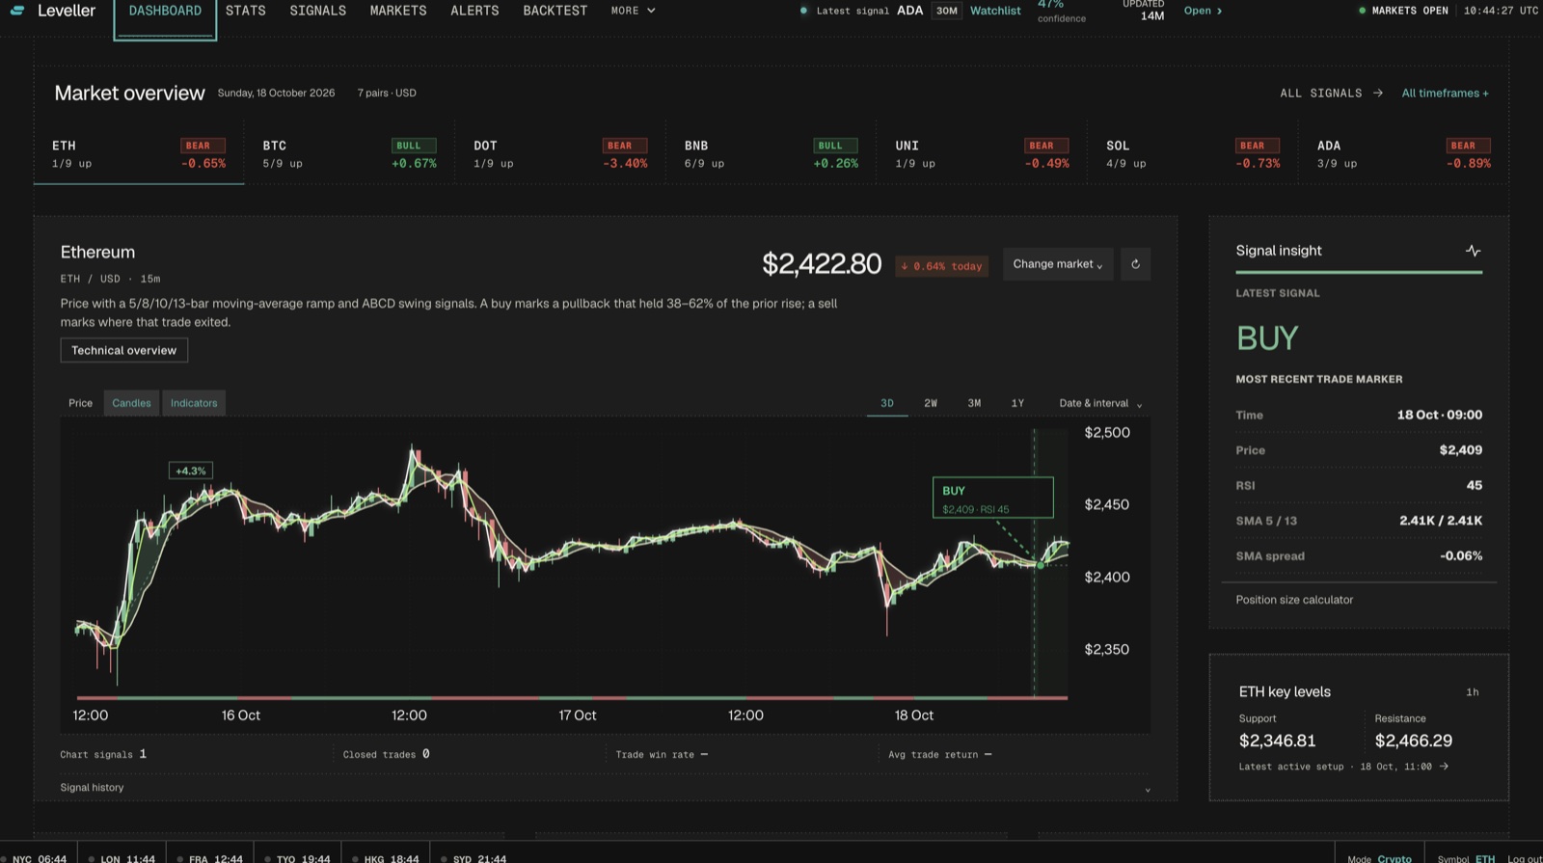Select the UNI market card
1543x863 pixels.
pyautogui.click(x=982, y=153)
